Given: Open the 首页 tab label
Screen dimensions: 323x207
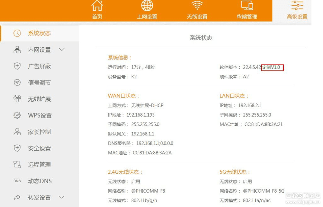Looking at the screenshot, I should tap(97, 17).
